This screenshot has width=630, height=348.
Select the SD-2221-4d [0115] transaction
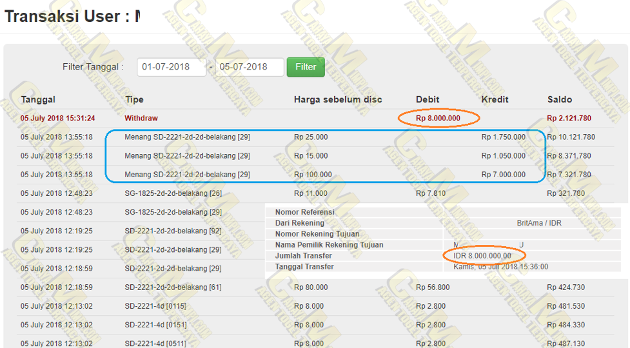157,306
